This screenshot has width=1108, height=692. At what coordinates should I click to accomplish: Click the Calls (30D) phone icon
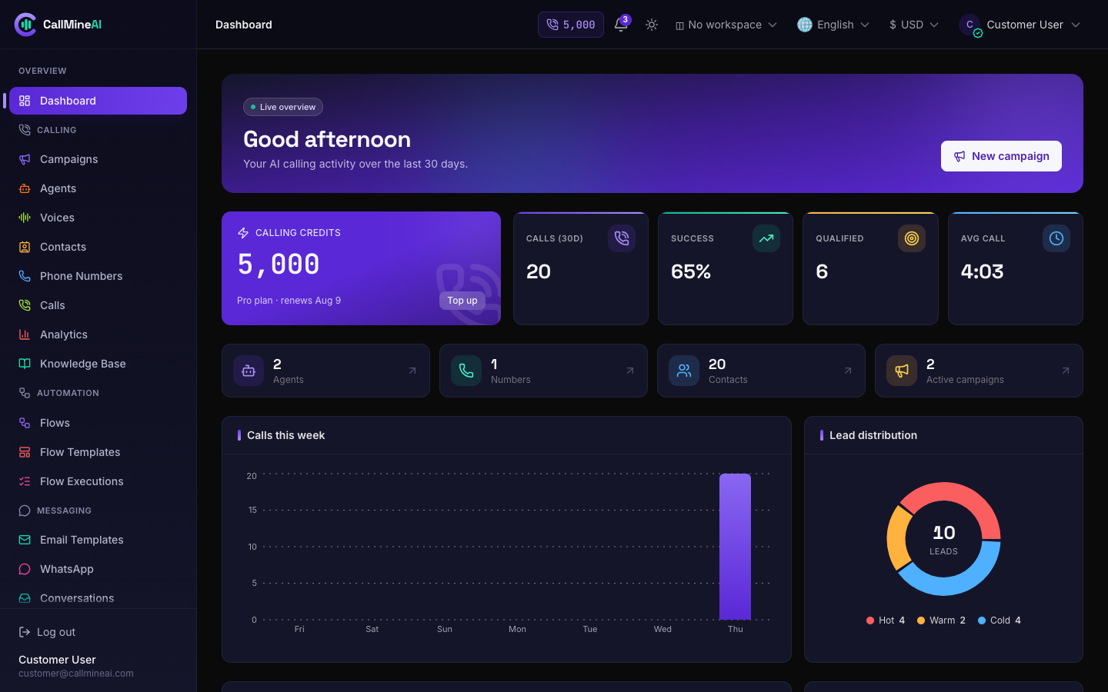click(x=622, y=238)
